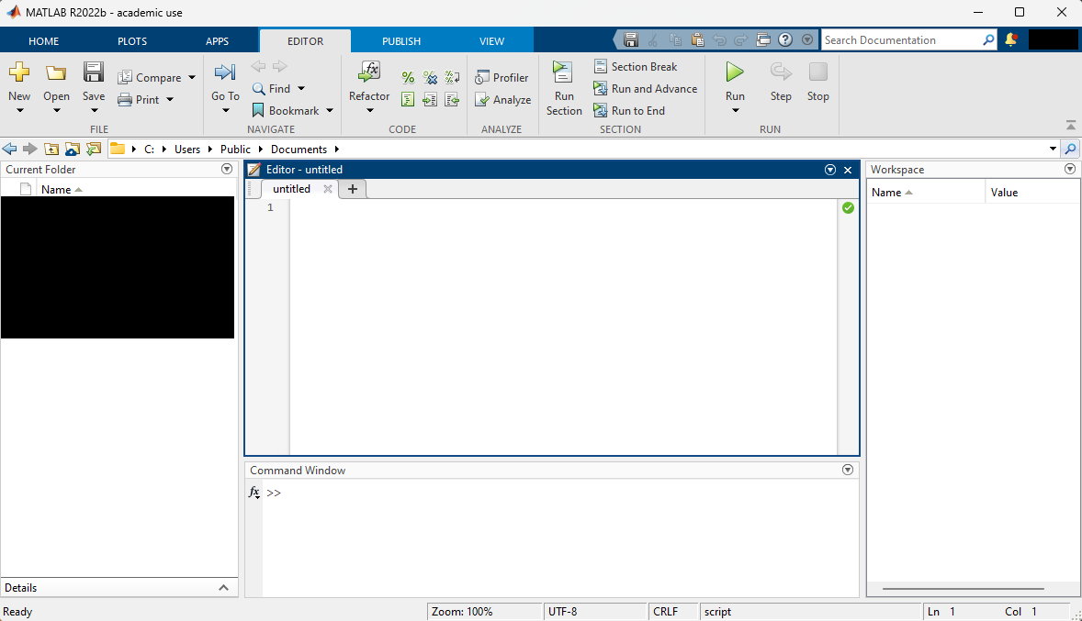Click the Open folder icon

(56, 72)
